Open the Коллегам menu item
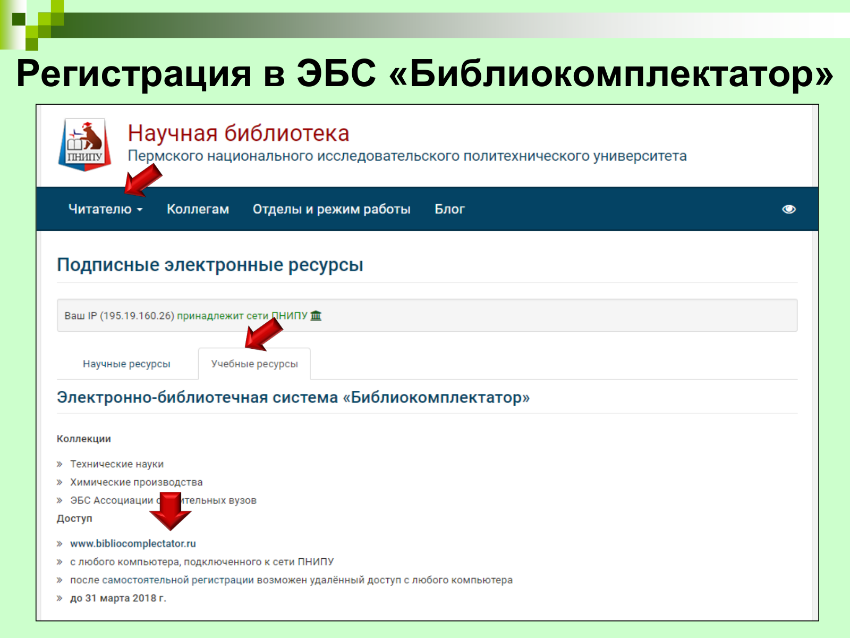 tap(198, 209)
